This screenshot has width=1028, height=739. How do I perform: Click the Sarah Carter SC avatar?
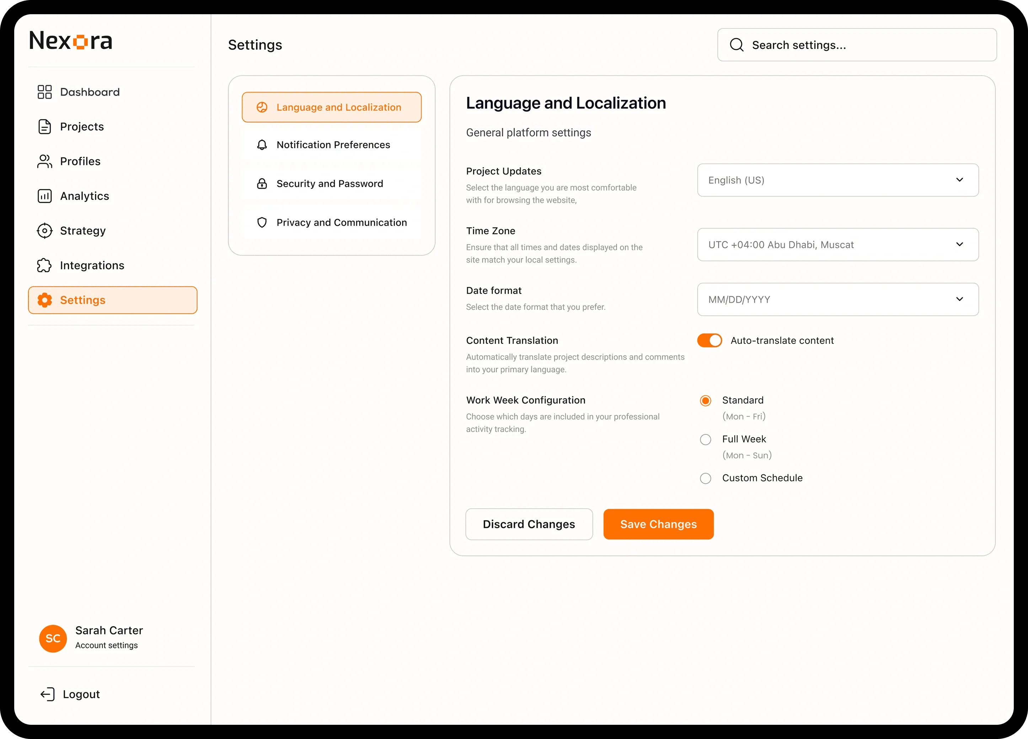pos(53,638)
